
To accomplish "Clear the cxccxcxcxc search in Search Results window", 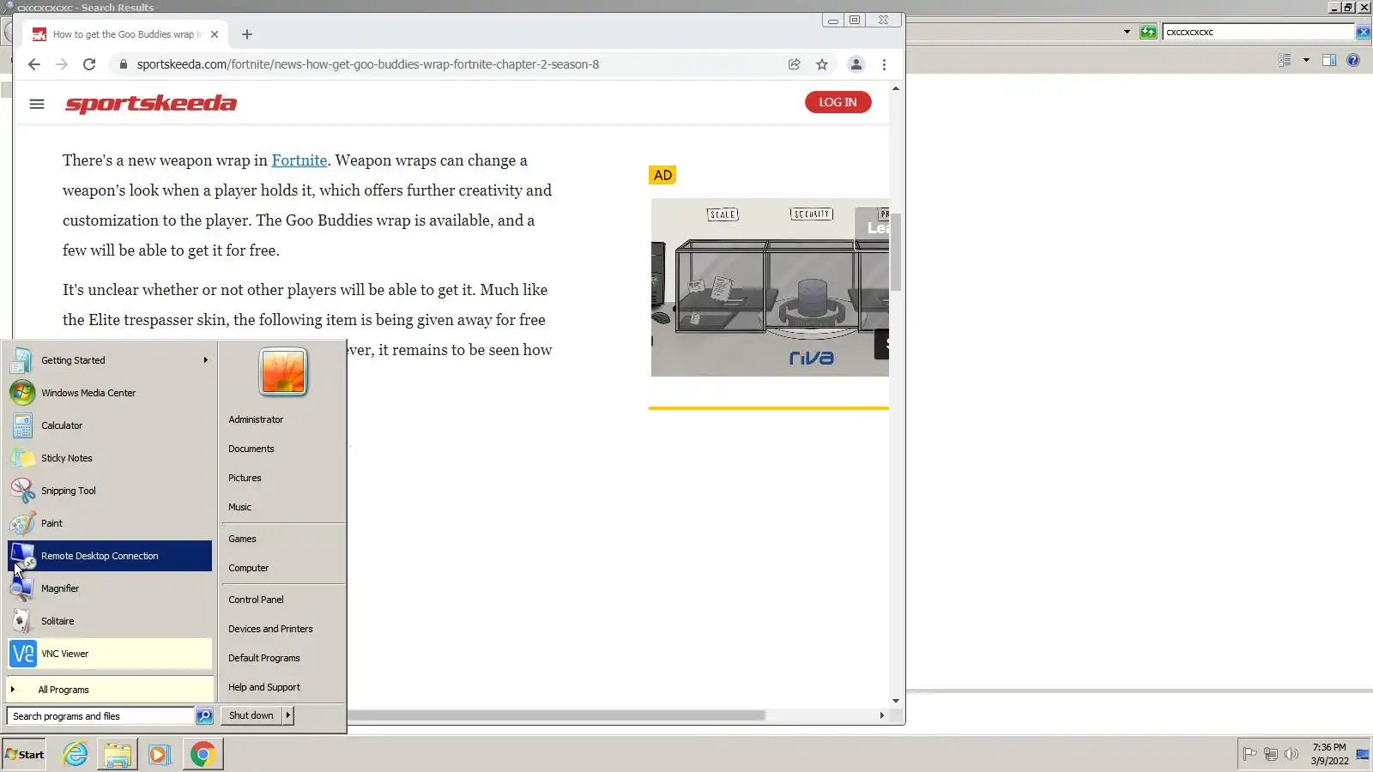I will (1363, 33).
